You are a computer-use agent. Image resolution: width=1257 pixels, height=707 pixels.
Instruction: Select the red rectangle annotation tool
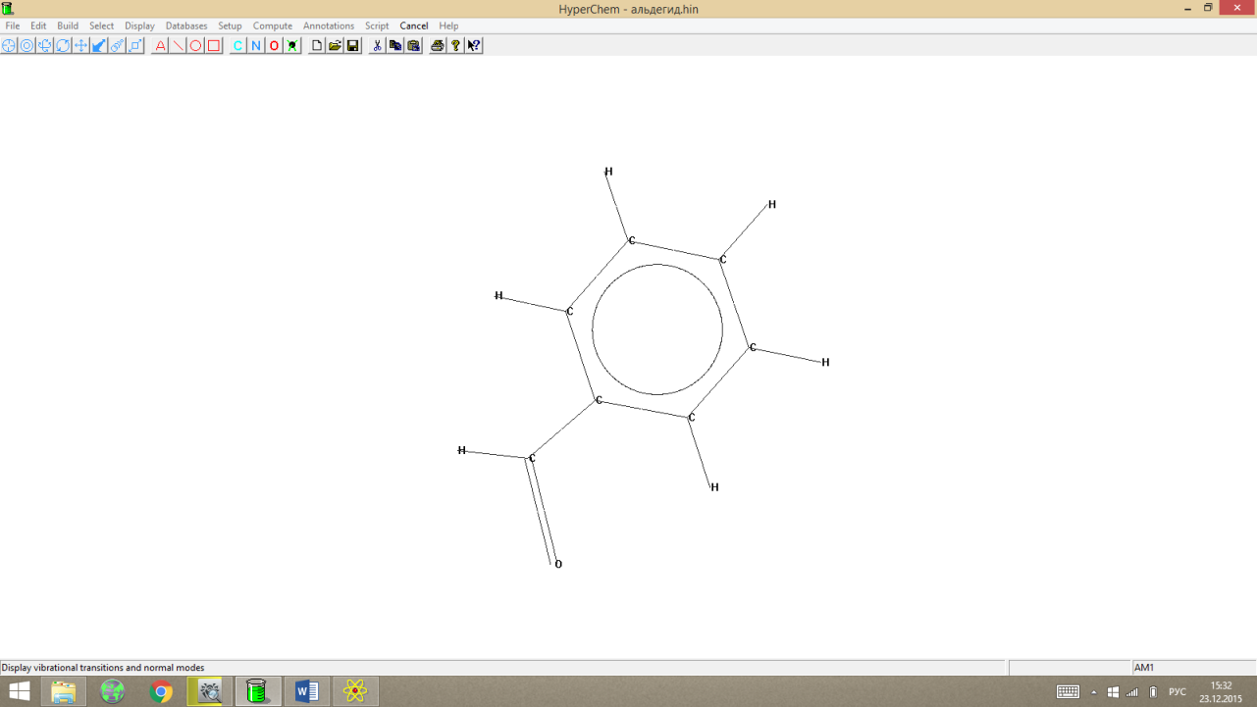tap(214, 45)
